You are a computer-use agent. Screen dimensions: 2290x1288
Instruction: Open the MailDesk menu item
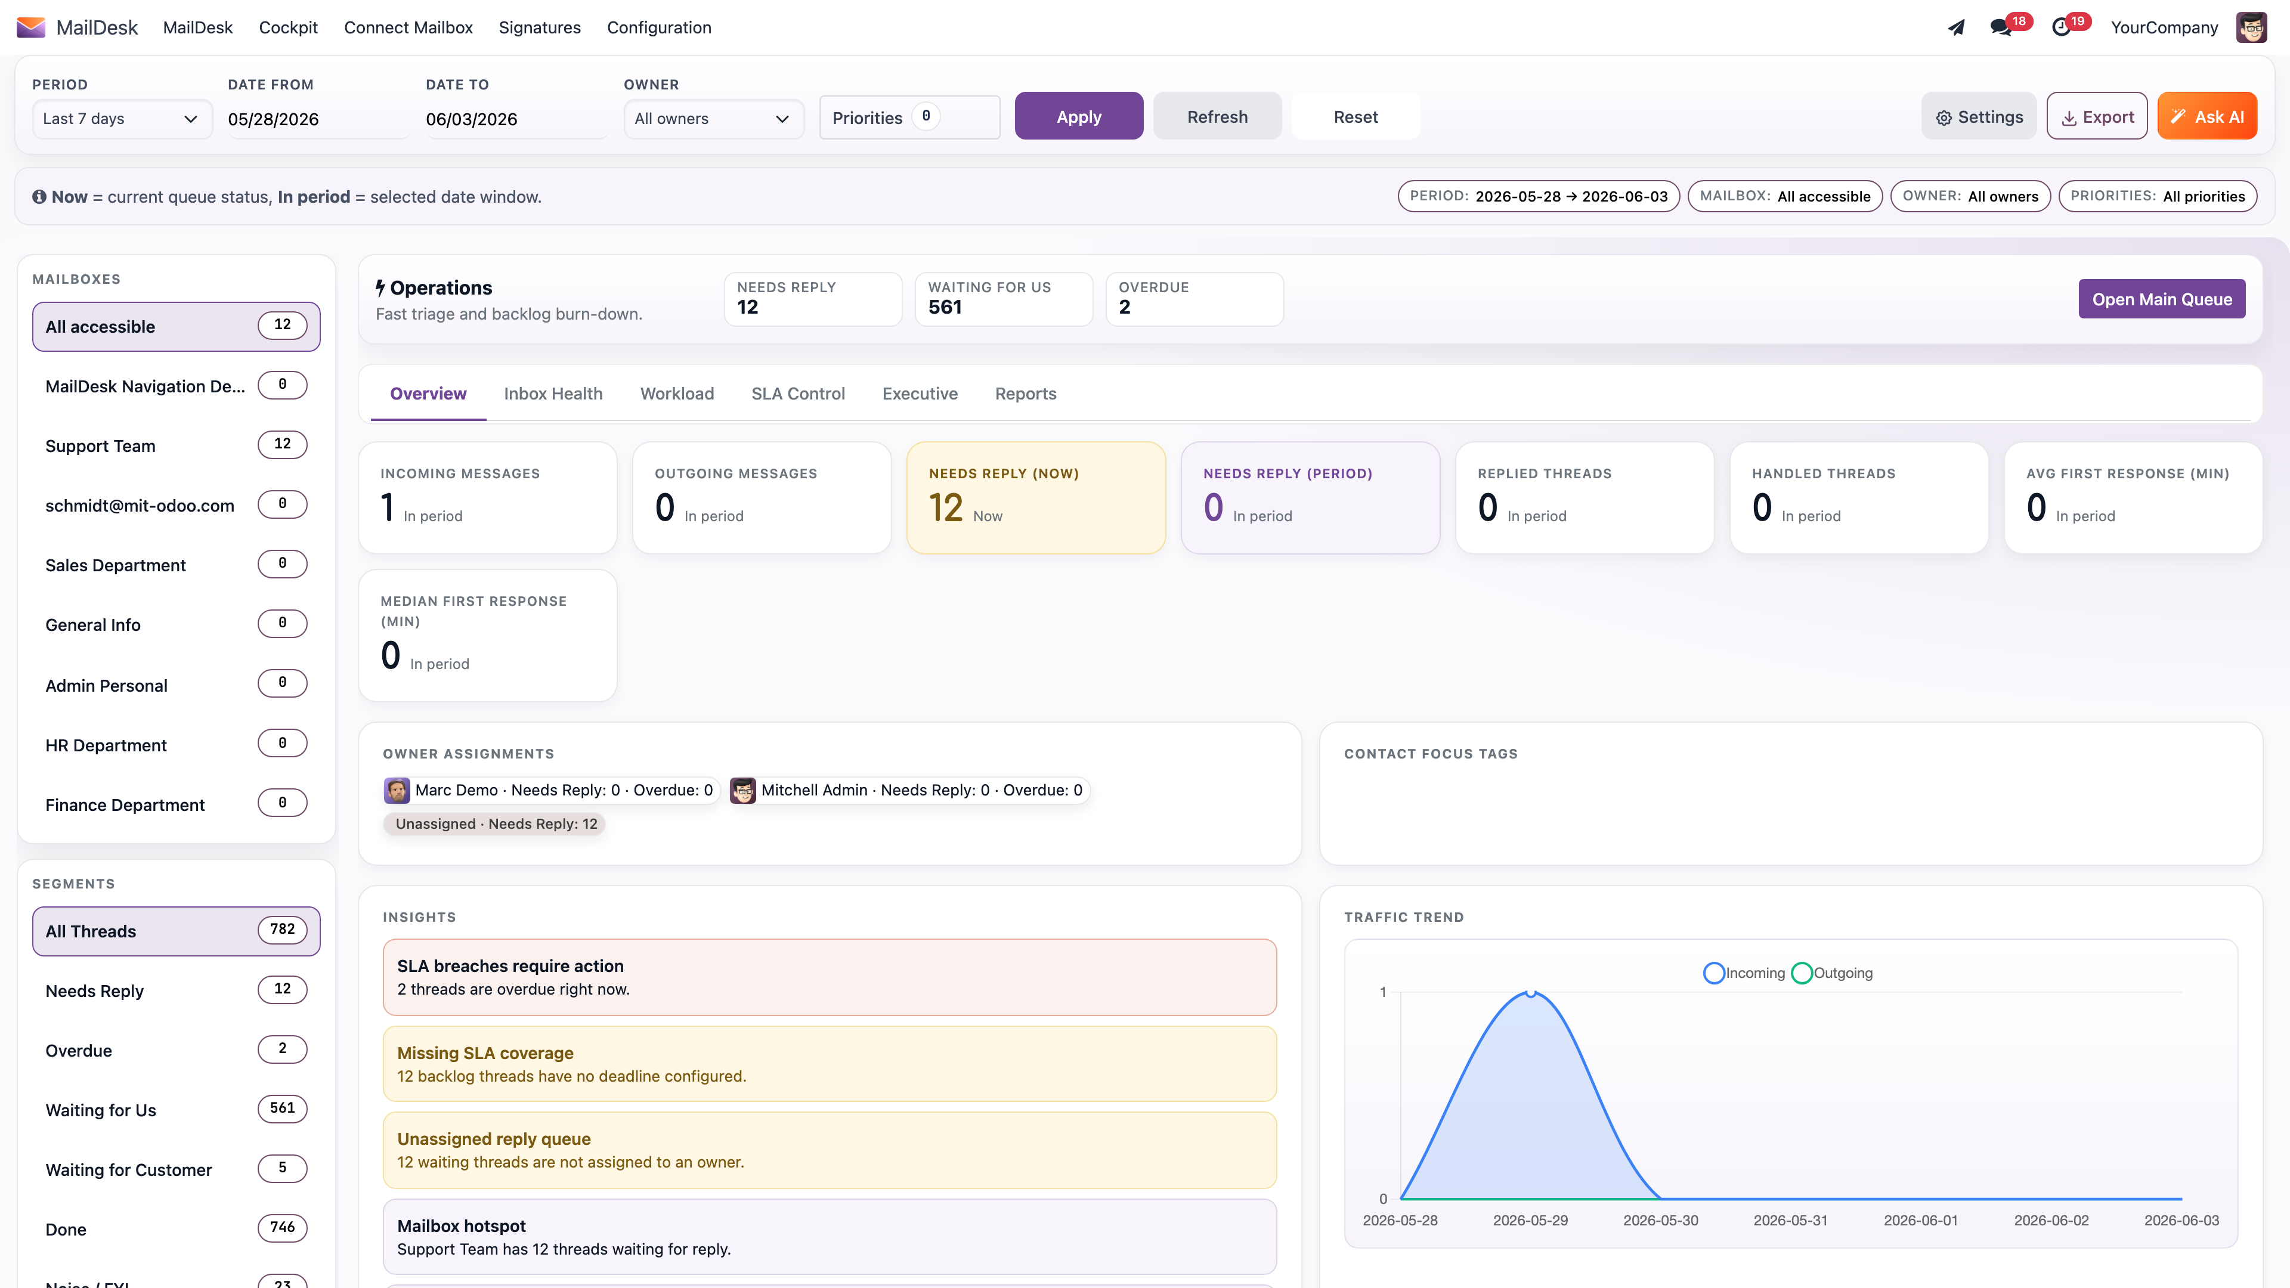click(197, 27)
